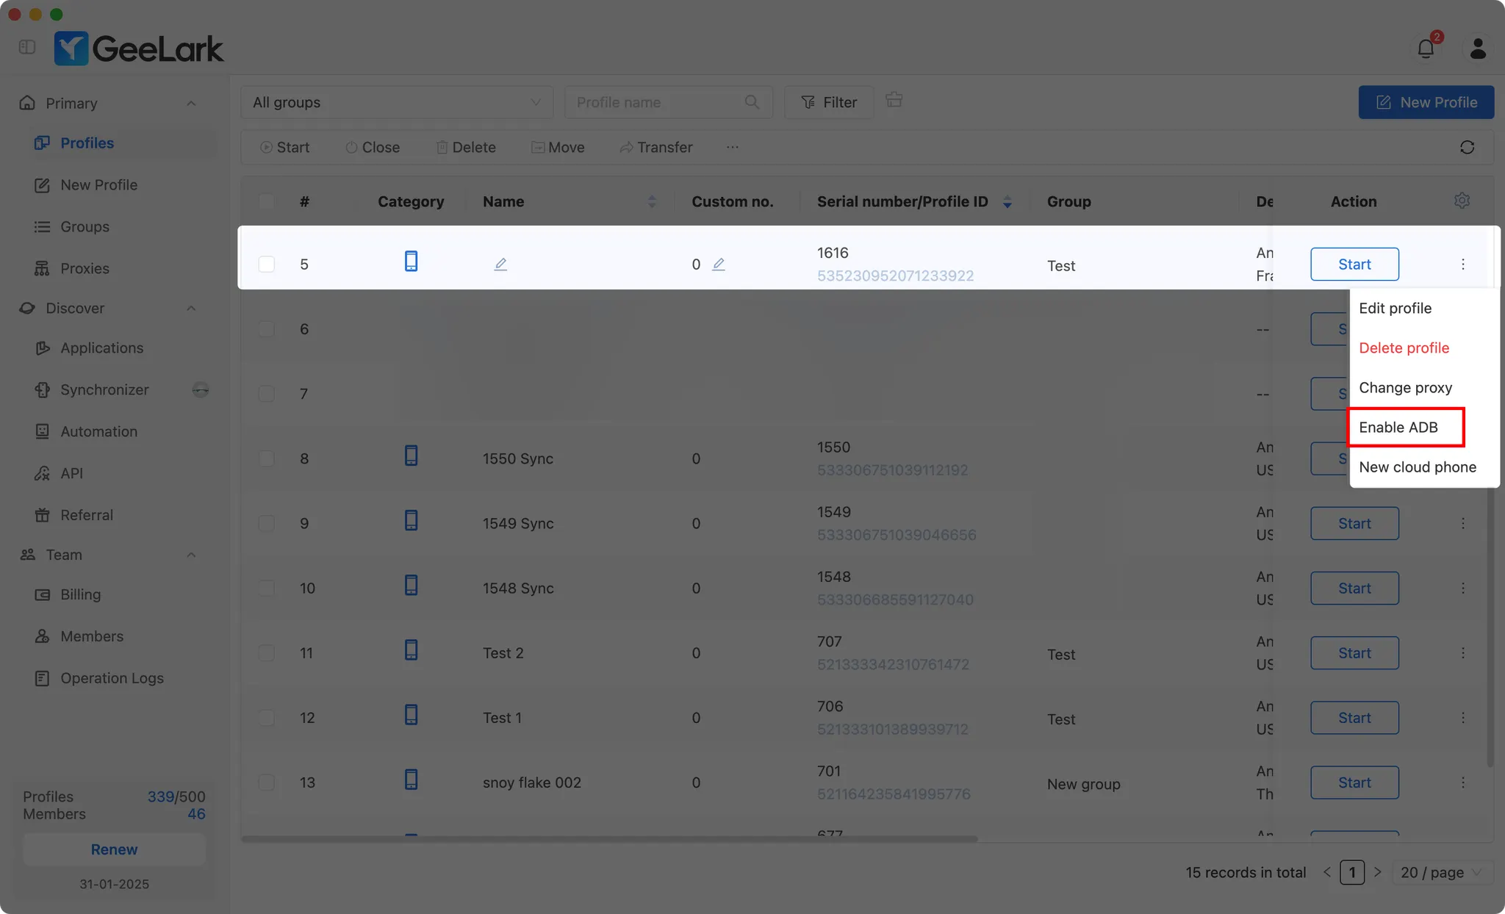The height and width of the screenshot is (914, 1505).
Task: Click the notification bell icon
Action: (1425, 48)
